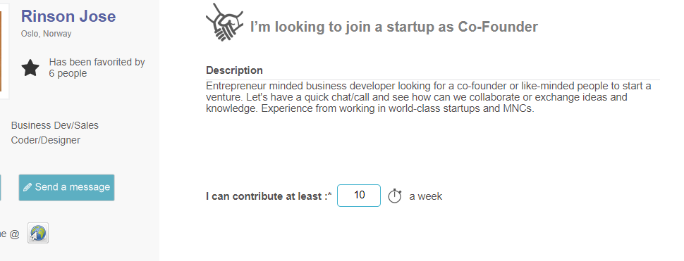This screenshot has height=261, width=684.
Task: Click the Send a message button
Action: (x=66, y=188)
